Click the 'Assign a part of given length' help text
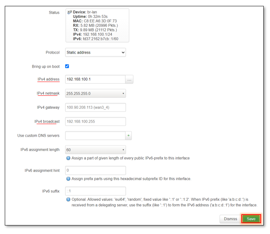 pos(131,158)
